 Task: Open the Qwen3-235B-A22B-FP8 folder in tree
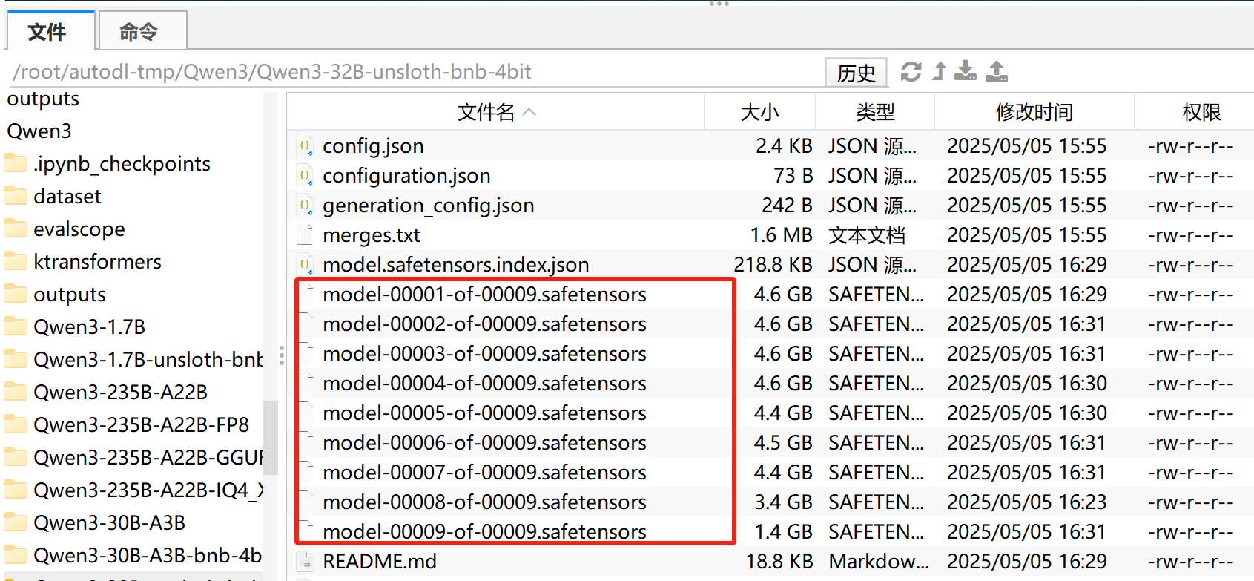(142, 425)
